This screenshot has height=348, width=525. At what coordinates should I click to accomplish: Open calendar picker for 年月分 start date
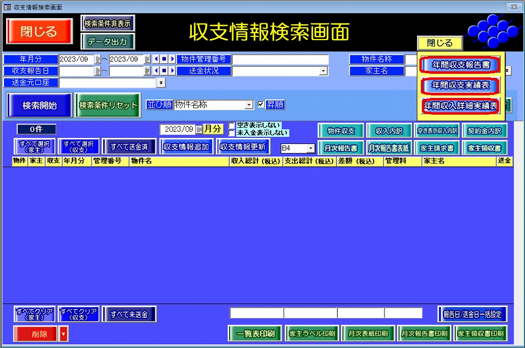tap(97, 59)
